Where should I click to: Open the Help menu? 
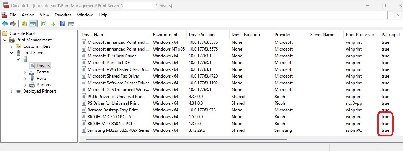[103, 15]
